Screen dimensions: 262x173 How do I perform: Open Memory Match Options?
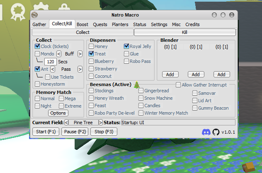[x=58, y=113]
